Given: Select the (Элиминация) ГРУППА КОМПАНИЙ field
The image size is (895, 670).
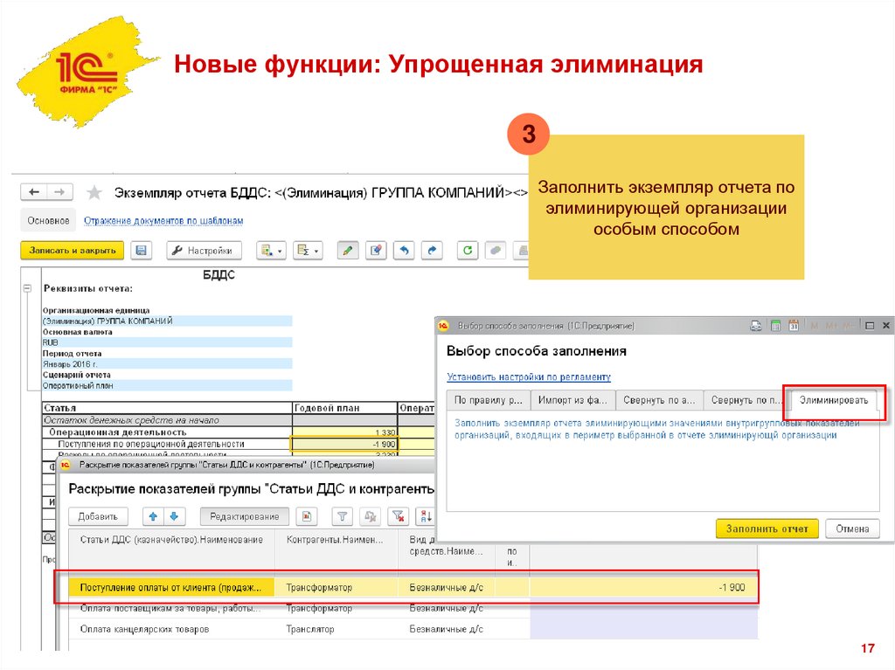Looking at the screenshot, I should tap(167, 321).
